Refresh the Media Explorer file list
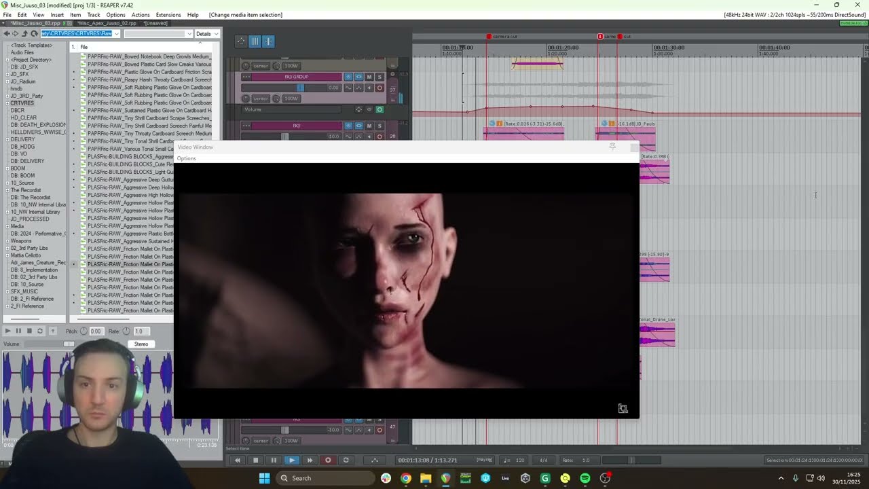Viewport: 869px width, 489px height. pos(34,34)
